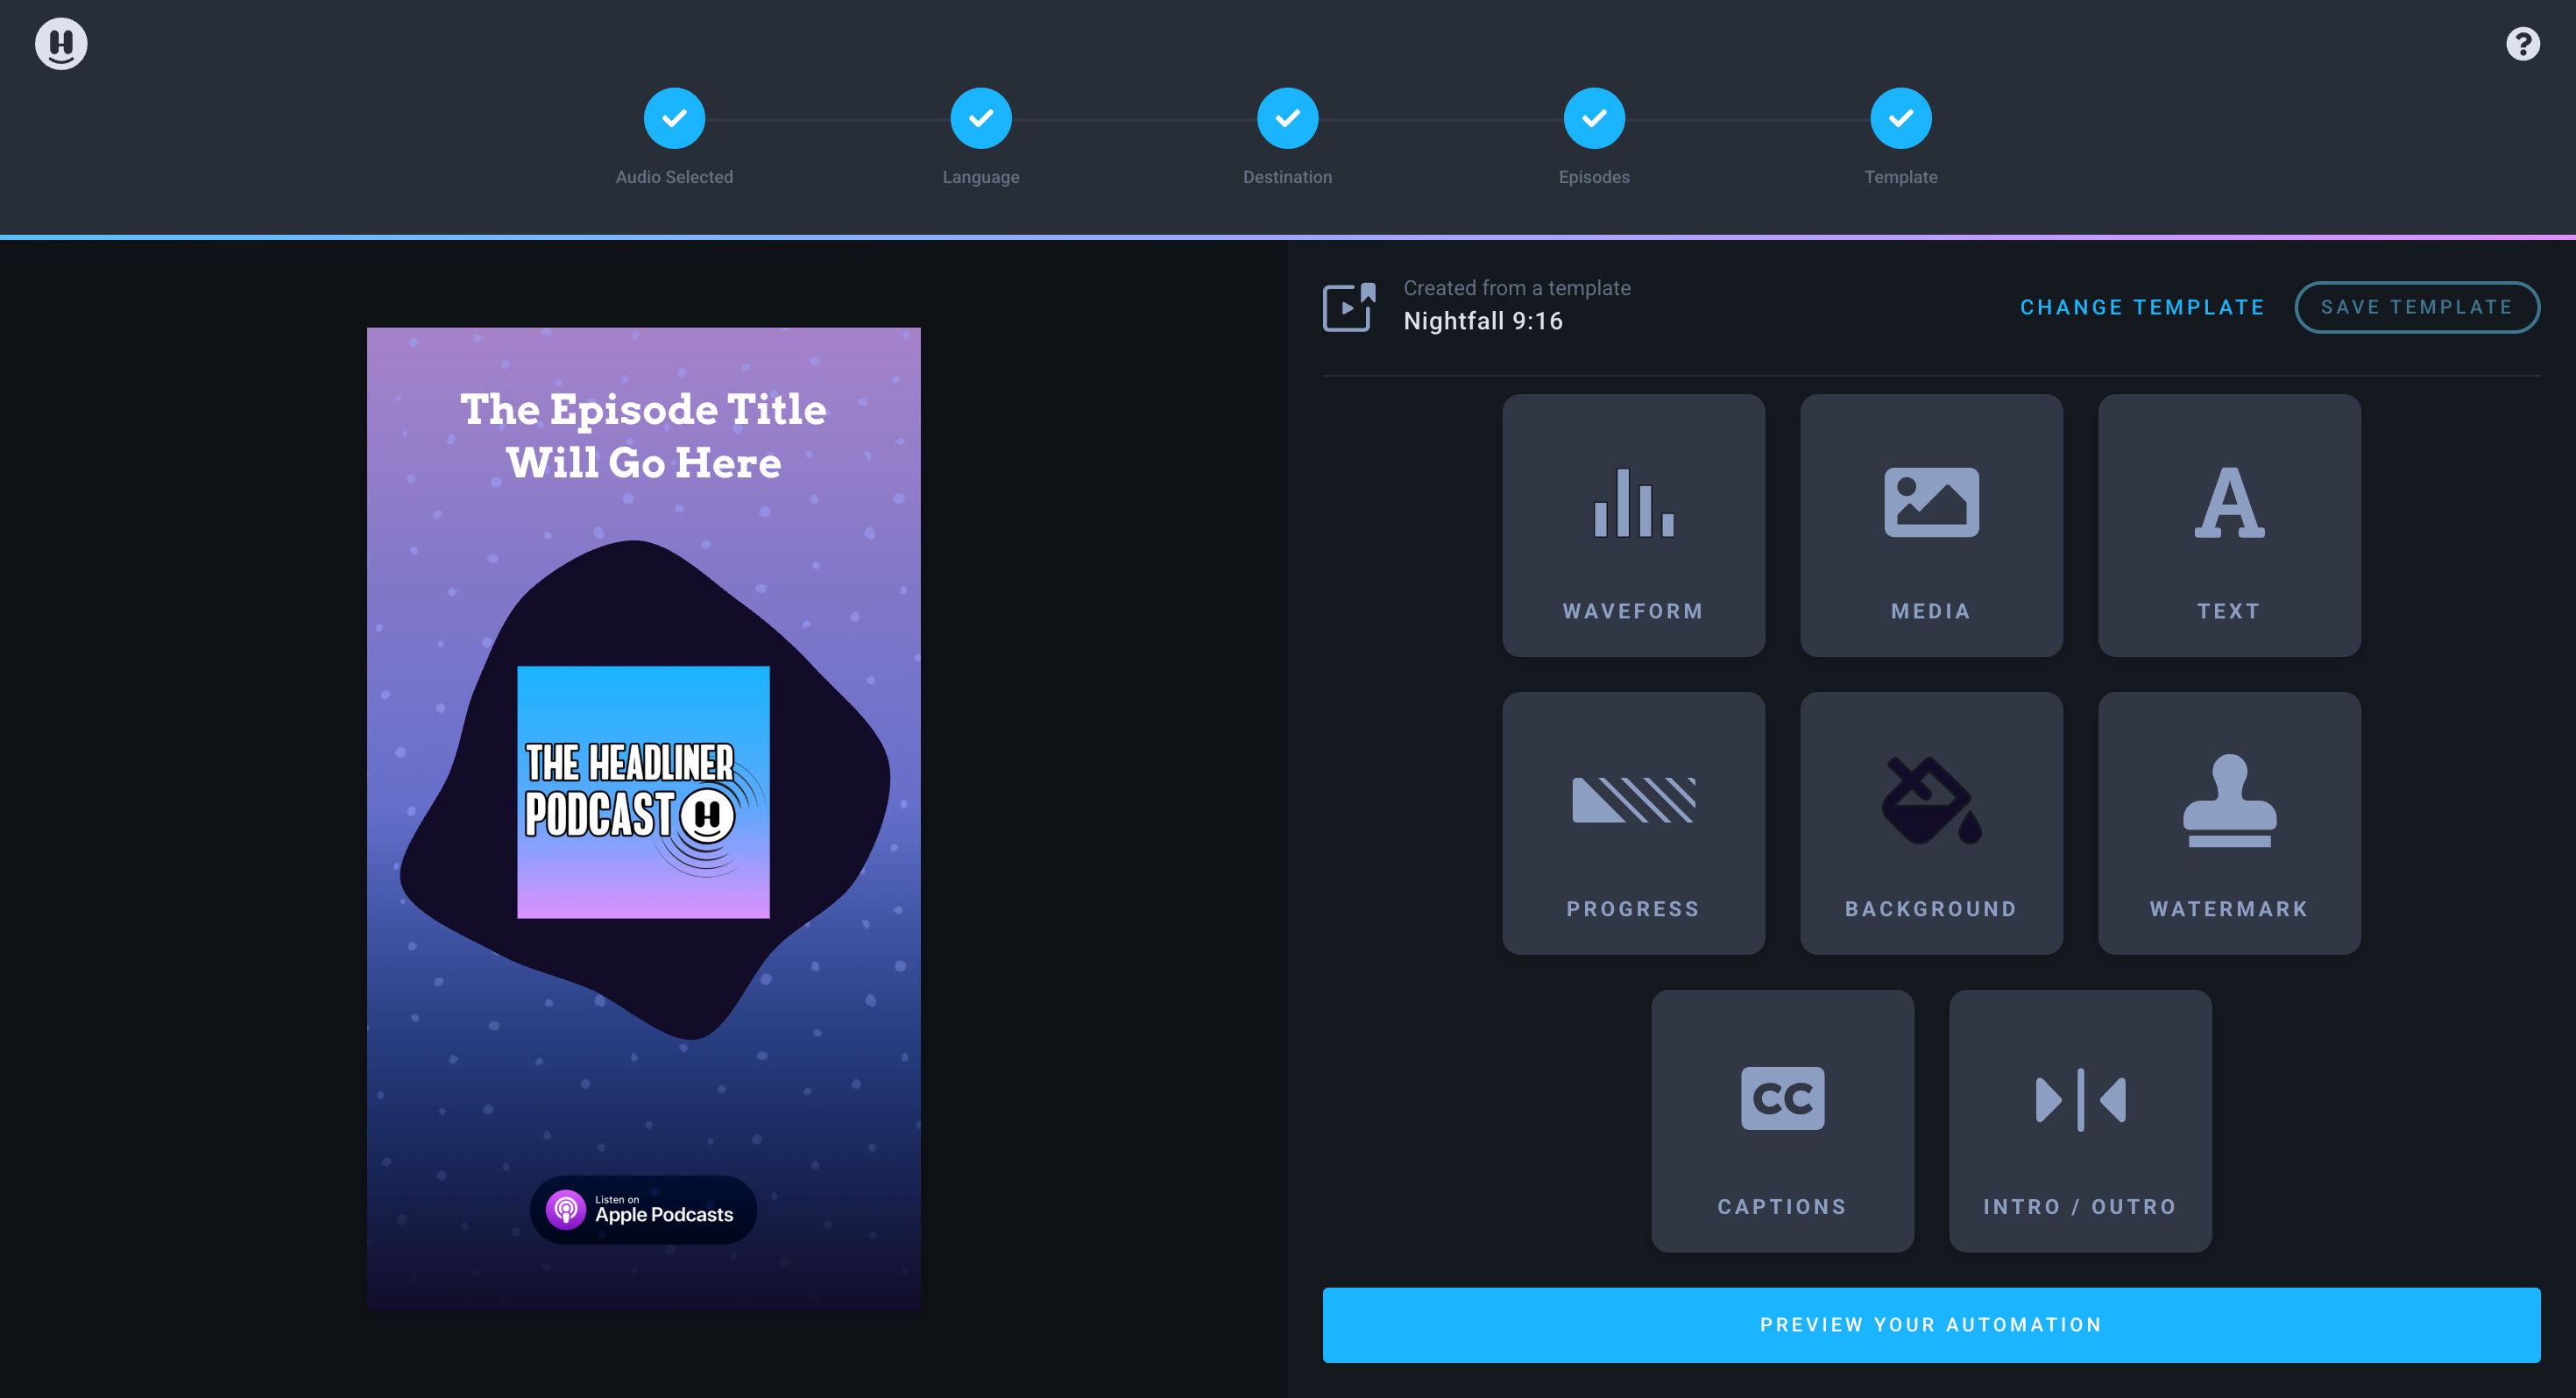Select the Apple Podcasts badge in preview
This screenshot has width=2576, height=1398.
tap(643, 1209)
